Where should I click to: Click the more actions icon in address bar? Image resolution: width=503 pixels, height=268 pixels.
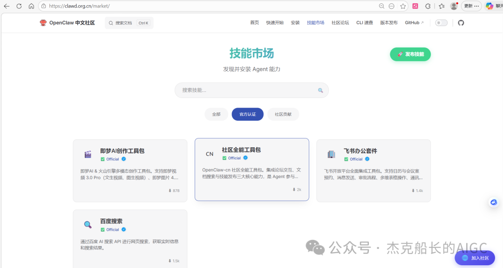[x=391, y=6]
